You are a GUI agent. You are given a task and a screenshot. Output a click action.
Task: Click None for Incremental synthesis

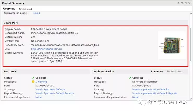point(39,97)
